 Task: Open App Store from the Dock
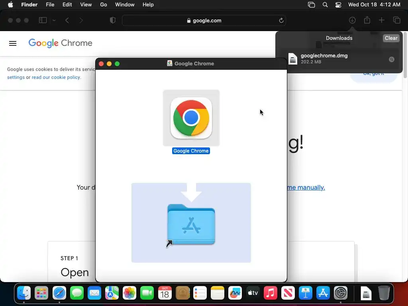[x=323, y=293]
